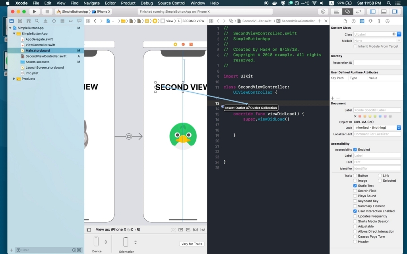The width and height of the screenshot is (407, 254).
Task: Open the Editor menu
Action: coord(110,3)
